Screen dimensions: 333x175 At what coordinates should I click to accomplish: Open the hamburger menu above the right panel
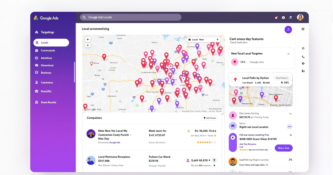[x=303, y=29]
